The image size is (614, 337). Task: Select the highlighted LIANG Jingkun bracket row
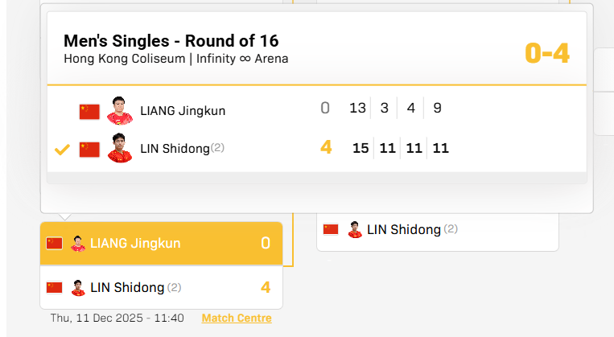click(161, 243)
